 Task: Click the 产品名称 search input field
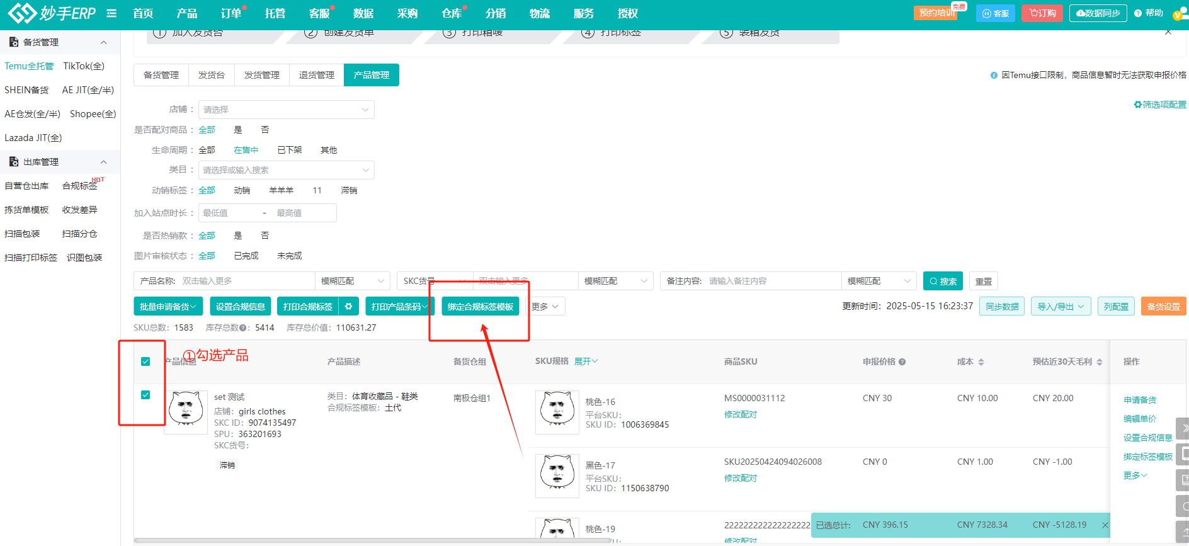(246, 281)
